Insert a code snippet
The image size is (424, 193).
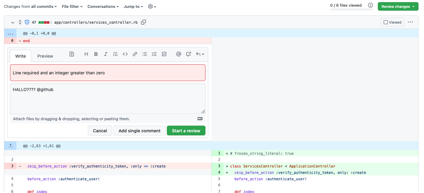(x=125, y=54)
